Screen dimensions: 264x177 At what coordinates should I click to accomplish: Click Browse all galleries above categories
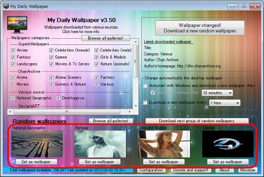point(106,38)
